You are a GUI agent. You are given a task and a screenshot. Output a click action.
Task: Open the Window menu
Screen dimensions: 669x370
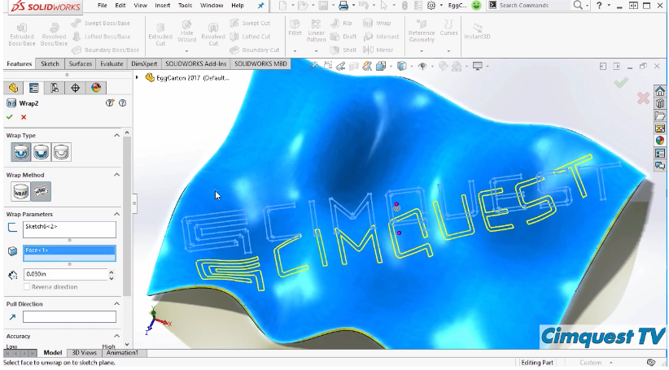[212, 6]
